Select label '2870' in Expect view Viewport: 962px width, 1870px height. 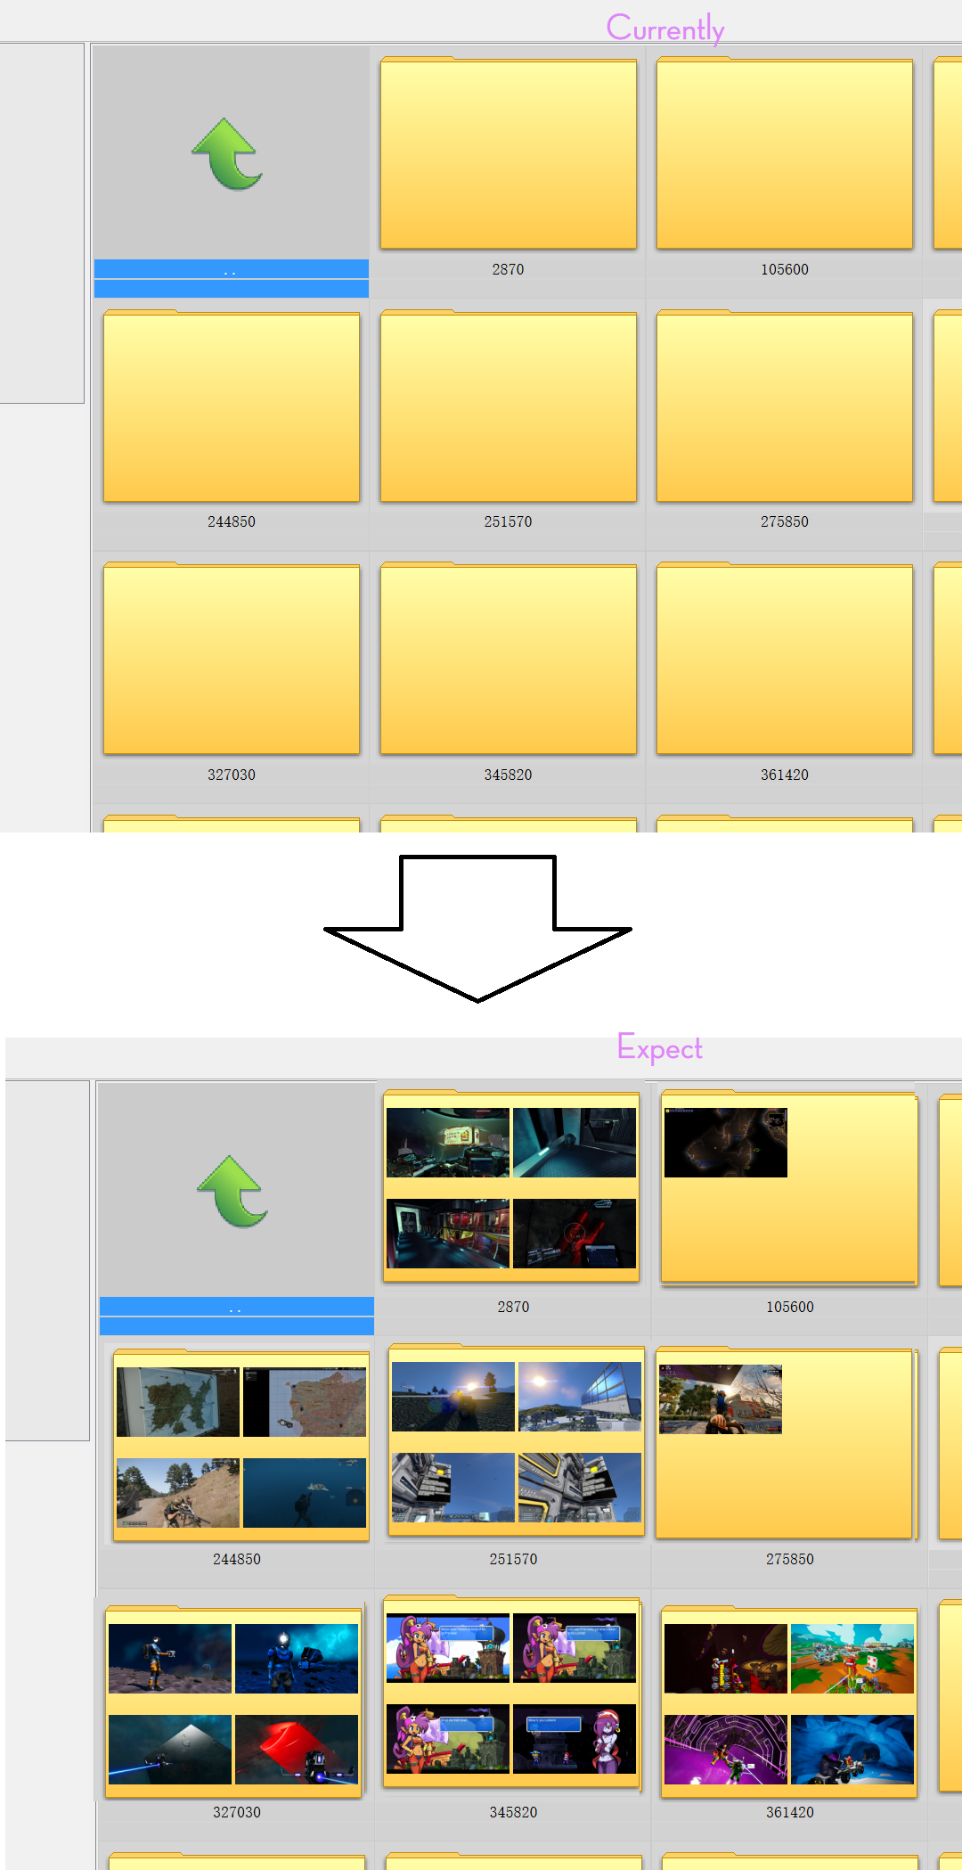513,1307
